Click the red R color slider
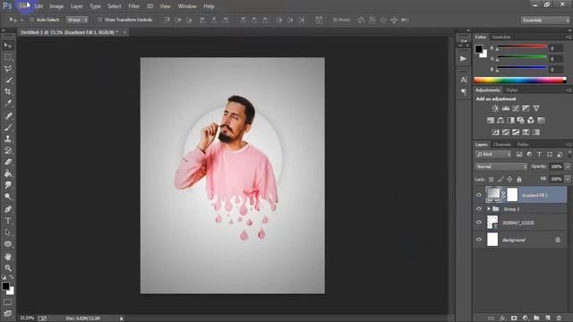The image size is (573, 322). pyautogui.click(x=522, y=47)
